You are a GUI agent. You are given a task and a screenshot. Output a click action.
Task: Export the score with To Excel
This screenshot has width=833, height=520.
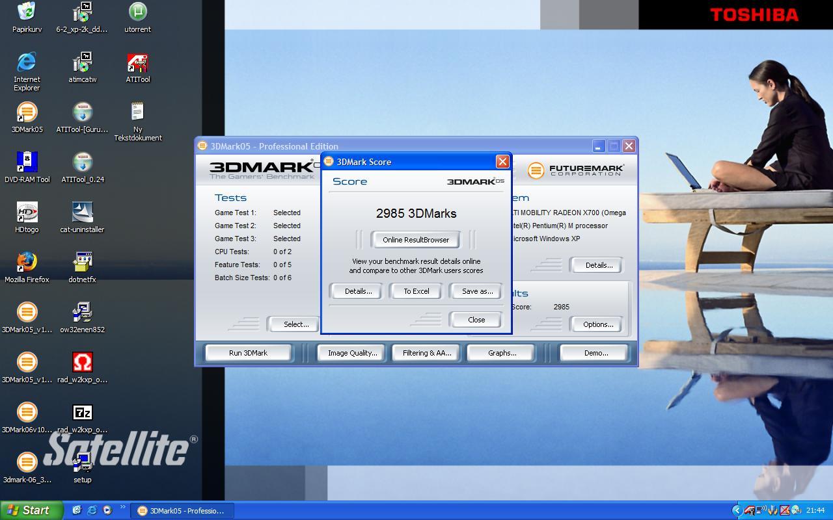(x=416, y=291)
